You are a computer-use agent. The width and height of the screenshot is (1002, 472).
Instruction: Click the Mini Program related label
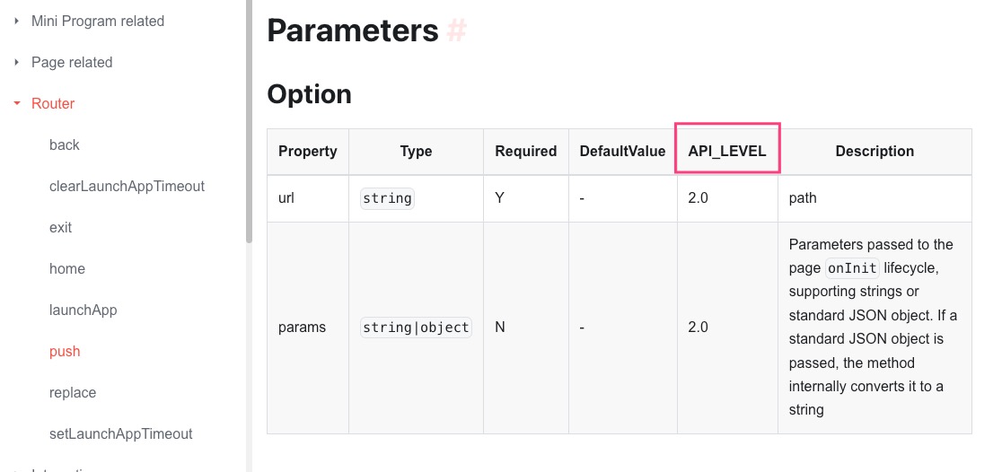(x=98, y=21)
